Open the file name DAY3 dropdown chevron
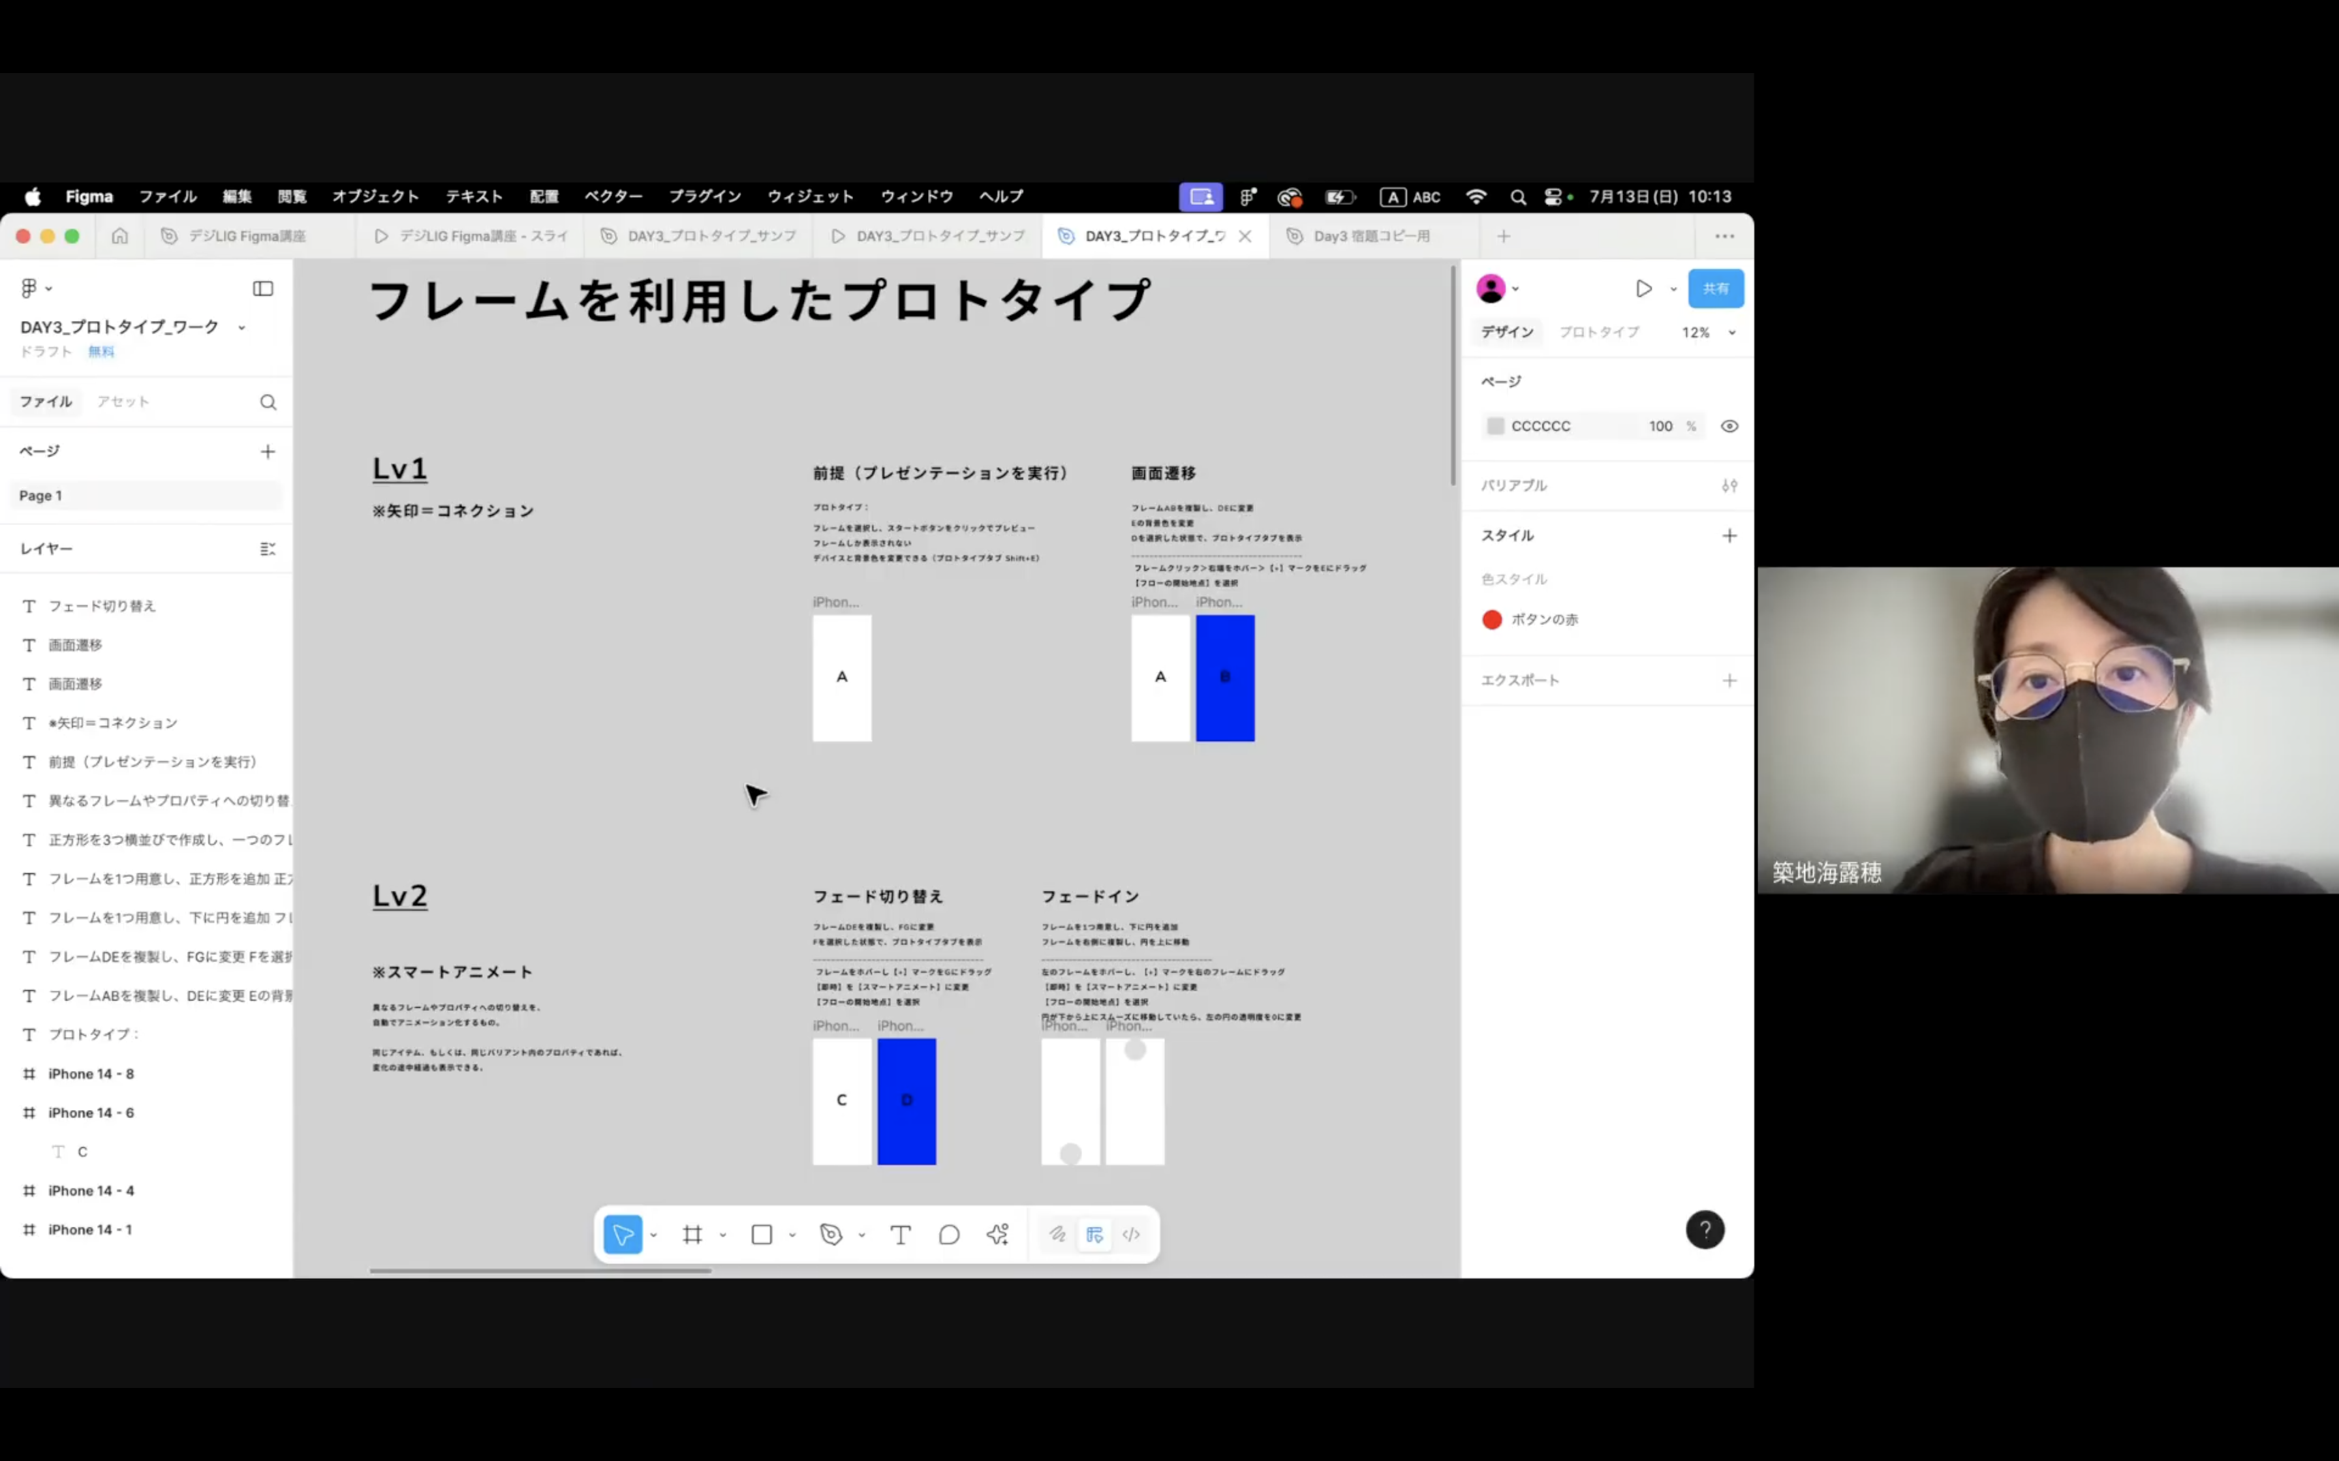 tap(241, 327)
